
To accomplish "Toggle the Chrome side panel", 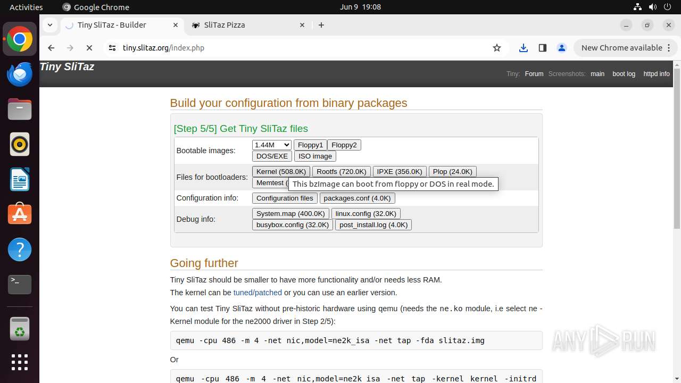I will pos(543,48).
